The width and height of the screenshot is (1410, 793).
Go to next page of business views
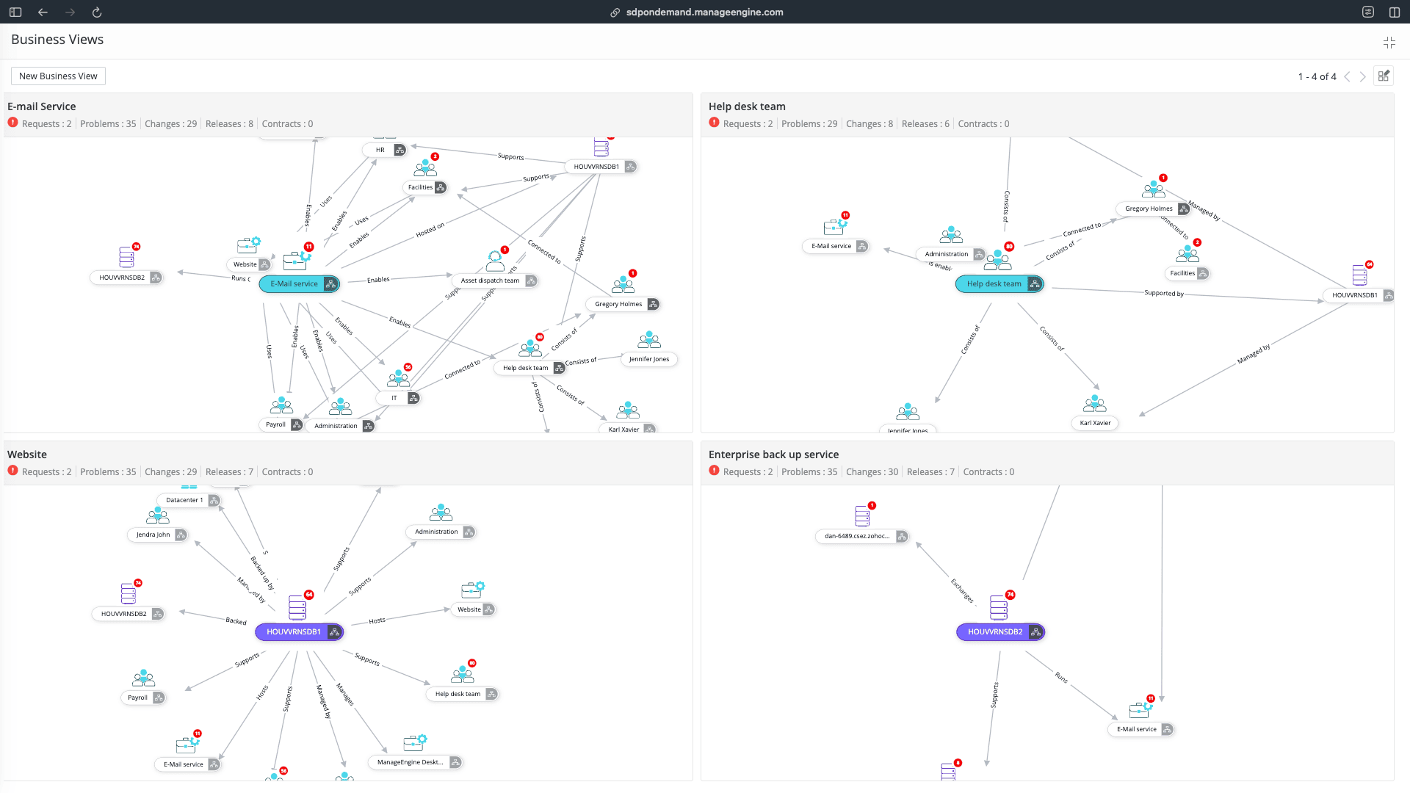1363,76
